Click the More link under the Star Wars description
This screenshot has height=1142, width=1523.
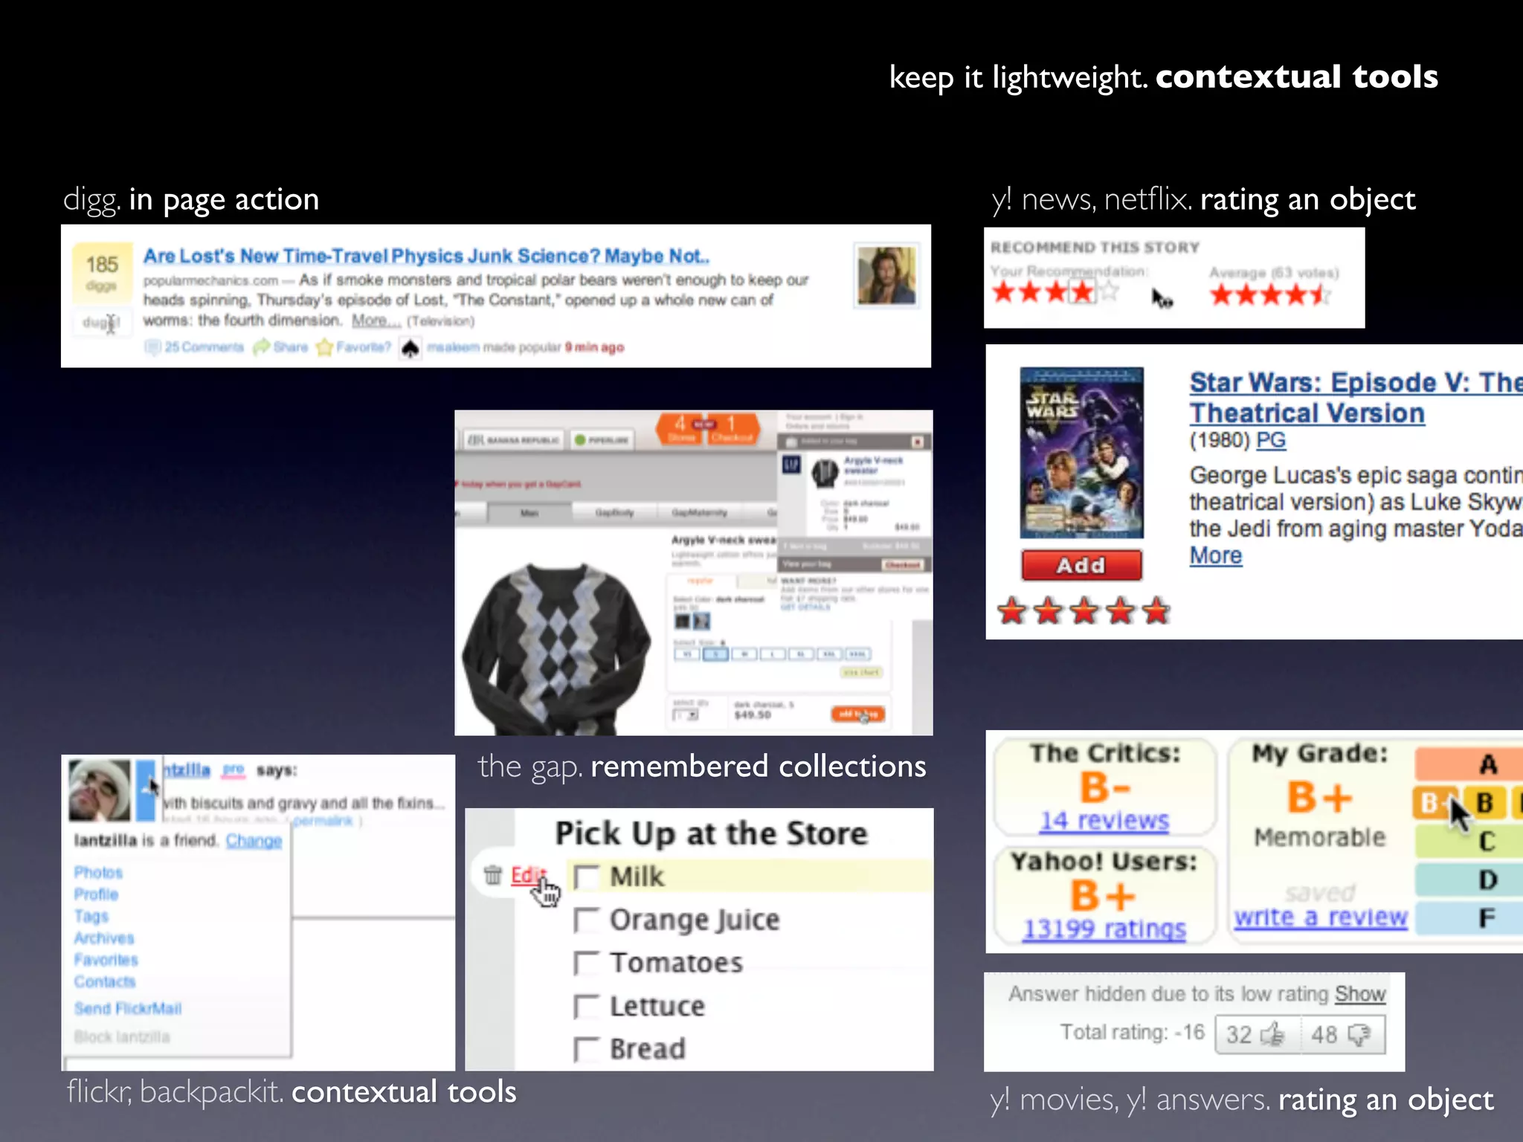coord(1215,555)
